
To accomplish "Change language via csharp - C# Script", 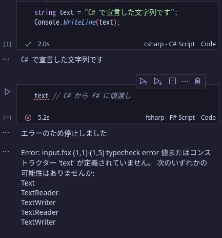I will click(x=169, y=44).
